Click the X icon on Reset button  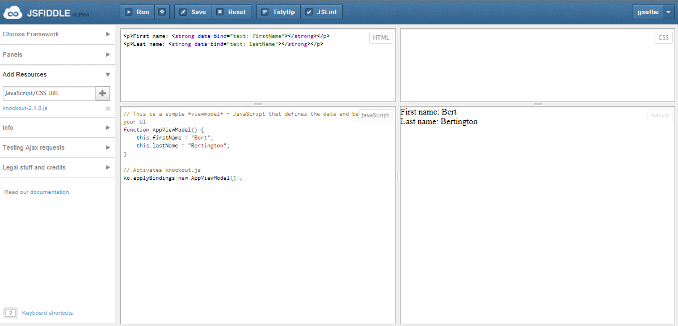coord(220,12)
